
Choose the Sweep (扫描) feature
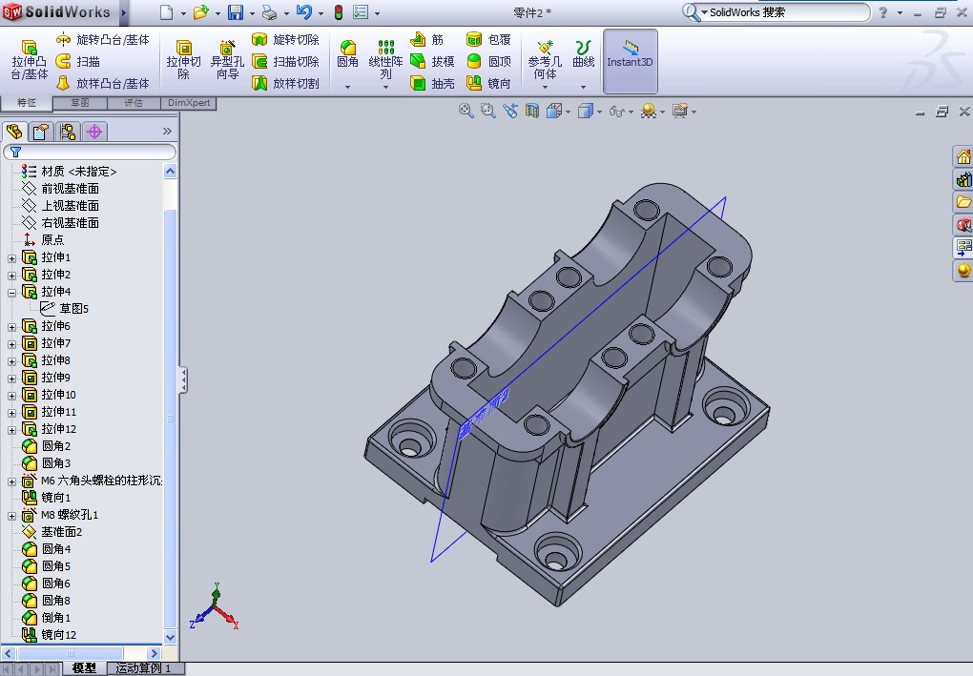tap(78, 61)
